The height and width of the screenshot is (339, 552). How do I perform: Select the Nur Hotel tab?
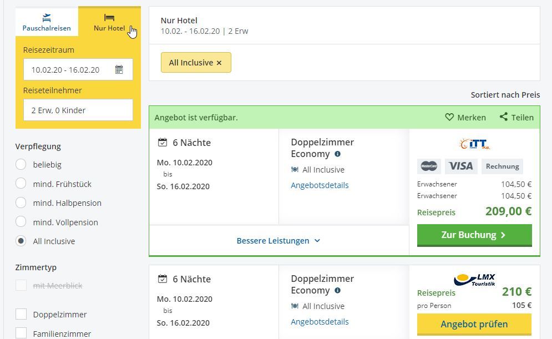pos(109,23)
